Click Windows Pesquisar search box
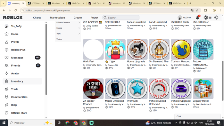224x126 pixels. (32, 123)
